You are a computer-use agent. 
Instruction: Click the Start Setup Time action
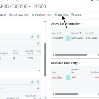[19, 15]
